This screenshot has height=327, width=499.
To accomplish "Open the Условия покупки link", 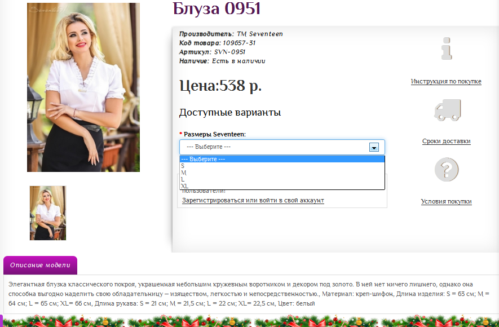I will pyautogui.click(x=446, y=201).
